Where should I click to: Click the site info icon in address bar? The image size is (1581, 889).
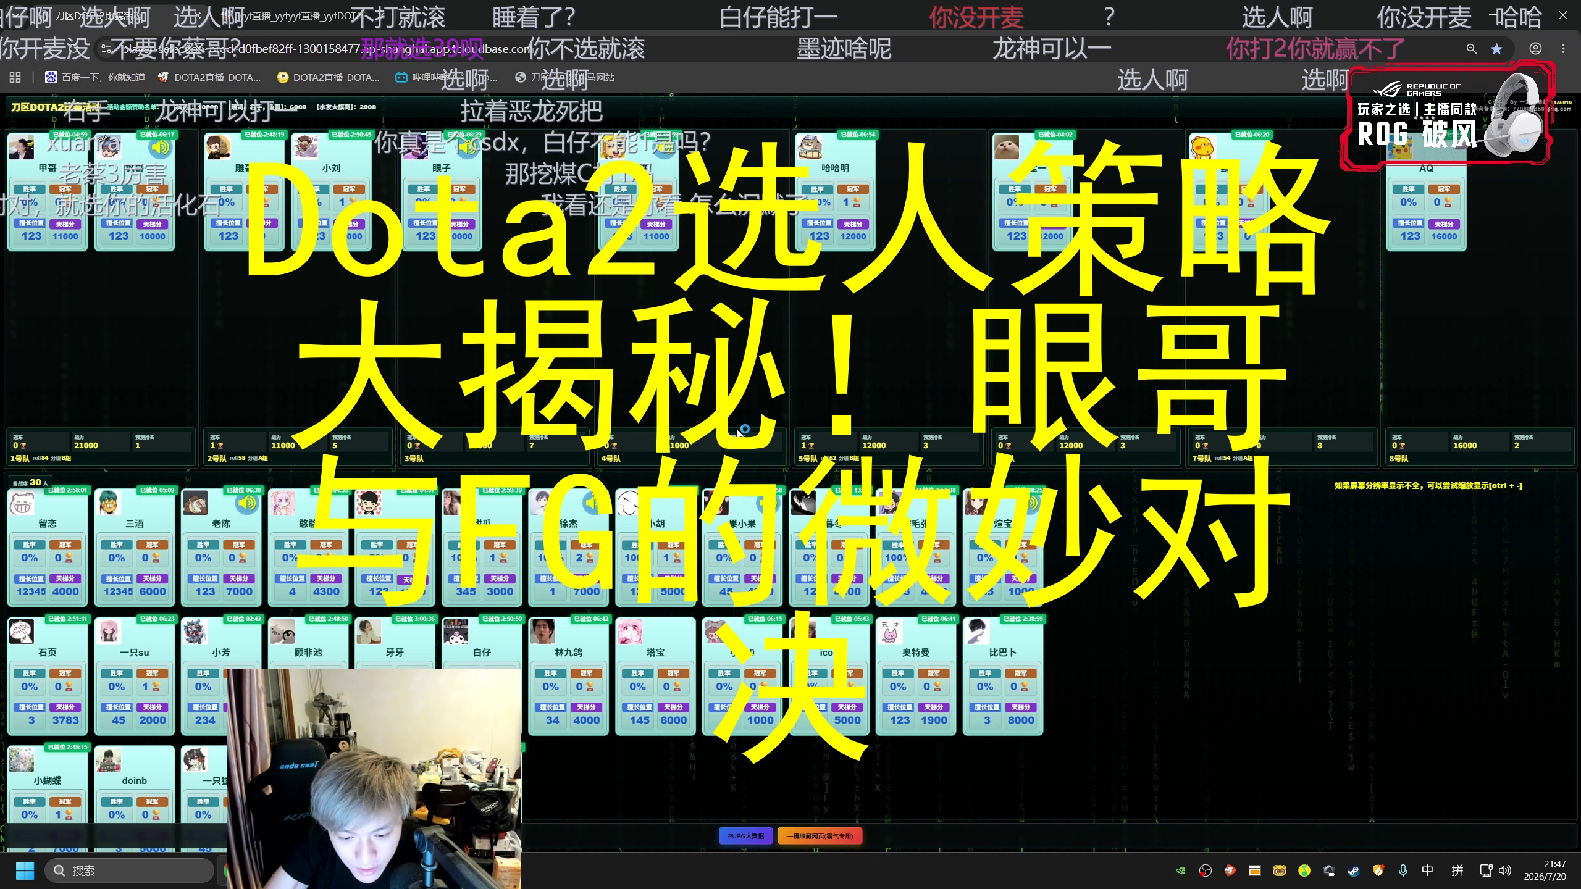(x=106, y=49)
